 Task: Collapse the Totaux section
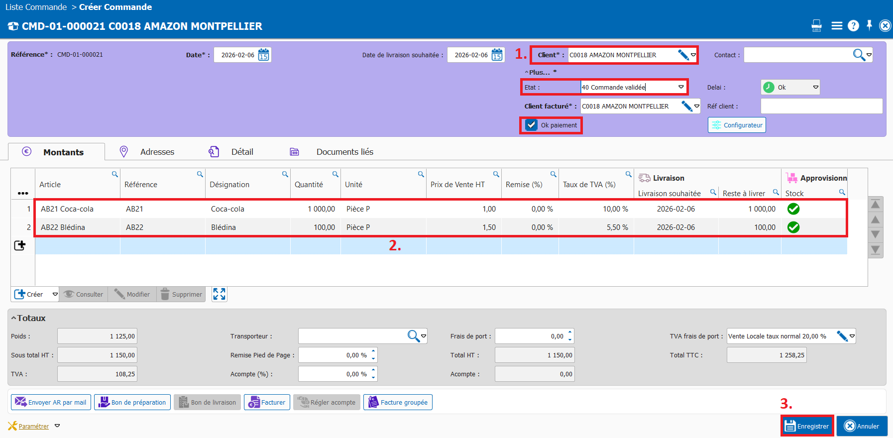point(14,318)
